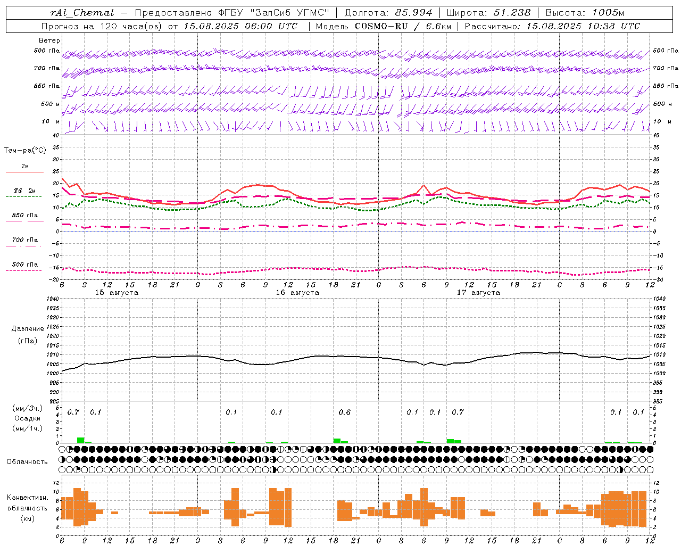681x545 pixels.
Task: Click the latitude value Широта: 51.238
Action: [x=488, y=13]
